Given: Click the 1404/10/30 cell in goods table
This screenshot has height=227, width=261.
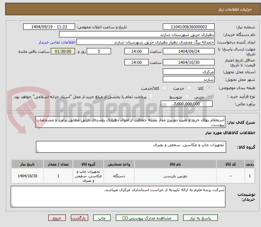Looking at the screenshot, I should (x=27, y=176).
